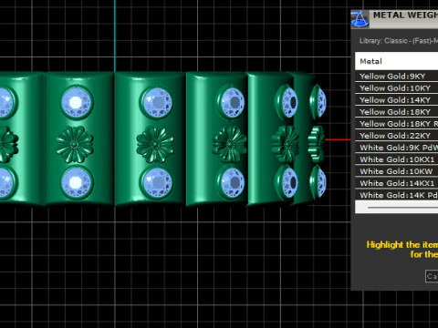Screen dimensions: 438x328
Task: Select Yellow Gold:14KY in metal list
Action: (x=396, y=100)
